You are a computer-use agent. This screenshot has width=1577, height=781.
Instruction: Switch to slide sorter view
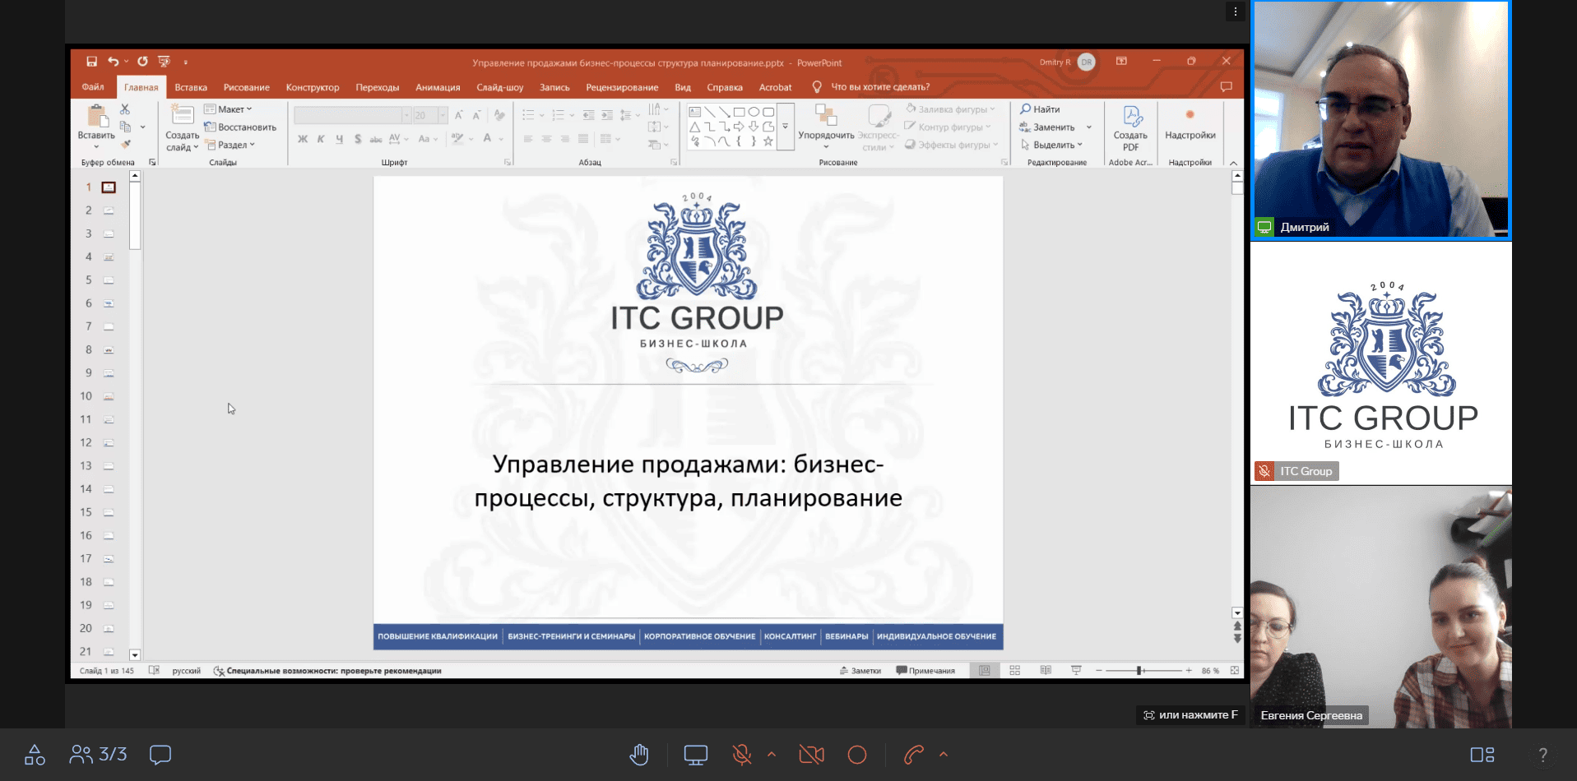point(1014,671)
